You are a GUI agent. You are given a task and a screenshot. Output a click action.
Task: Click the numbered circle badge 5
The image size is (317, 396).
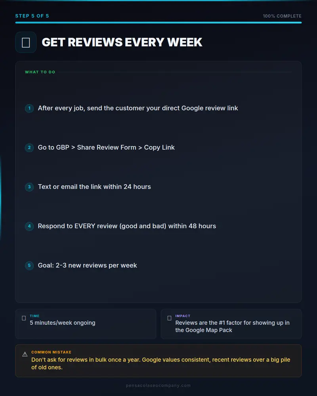(x=29, y=265)
